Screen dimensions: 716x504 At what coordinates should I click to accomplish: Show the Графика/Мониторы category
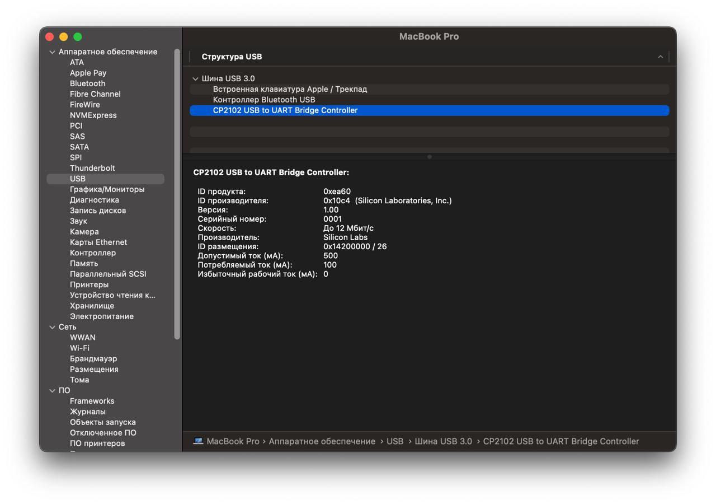107,189
